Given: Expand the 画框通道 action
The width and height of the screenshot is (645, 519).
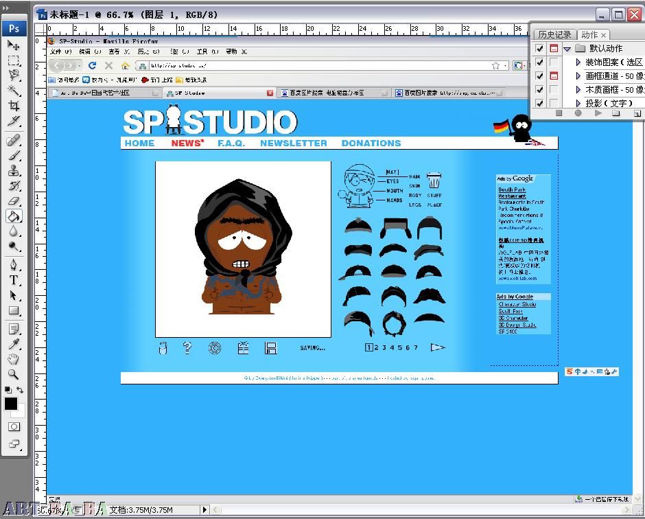Looking at the screenshot, I should [578, 76].
